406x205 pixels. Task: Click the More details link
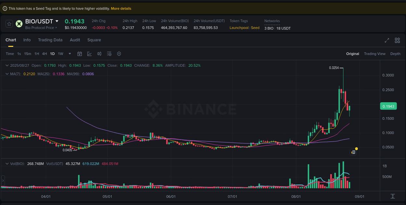click(x=121, y=8)
